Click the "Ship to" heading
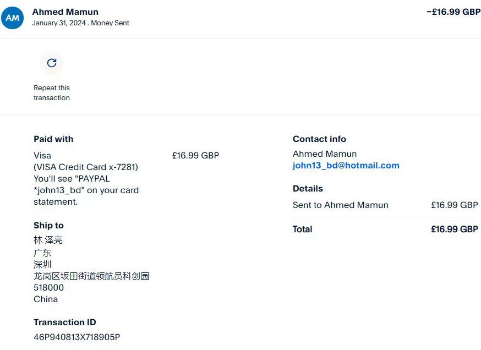 click(48, 226)
